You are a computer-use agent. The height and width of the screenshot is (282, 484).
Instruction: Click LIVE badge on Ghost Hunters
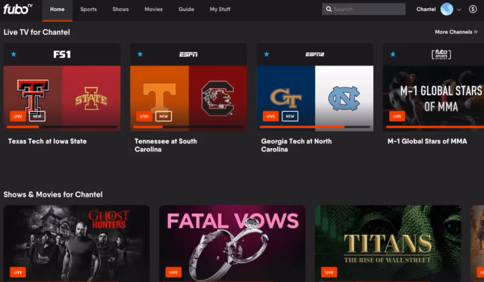pyautogui.click(x=18, y=272)
